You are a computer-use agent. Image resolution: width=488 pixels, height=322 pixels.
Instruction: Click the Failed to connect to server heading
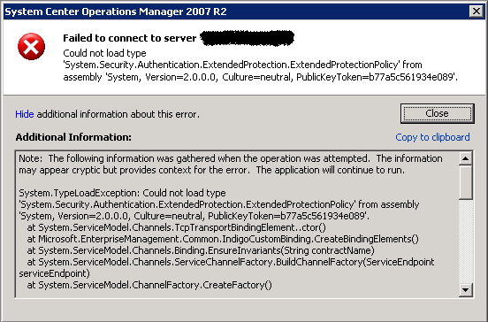[129, 38]
